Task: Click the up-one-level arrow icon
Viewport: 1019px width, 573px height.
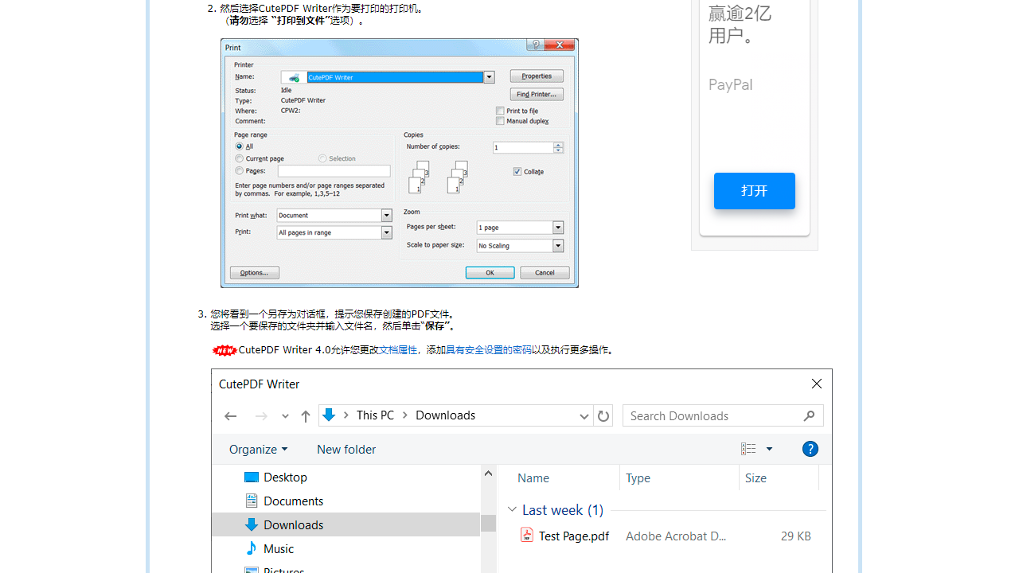Action: pyautogui.click(x=306, y=415)
